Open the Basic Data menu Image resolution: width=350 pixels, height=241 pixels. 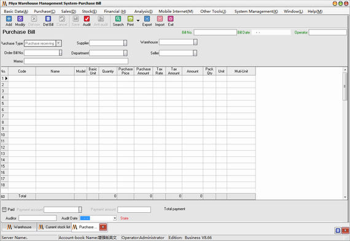point(16,12)
